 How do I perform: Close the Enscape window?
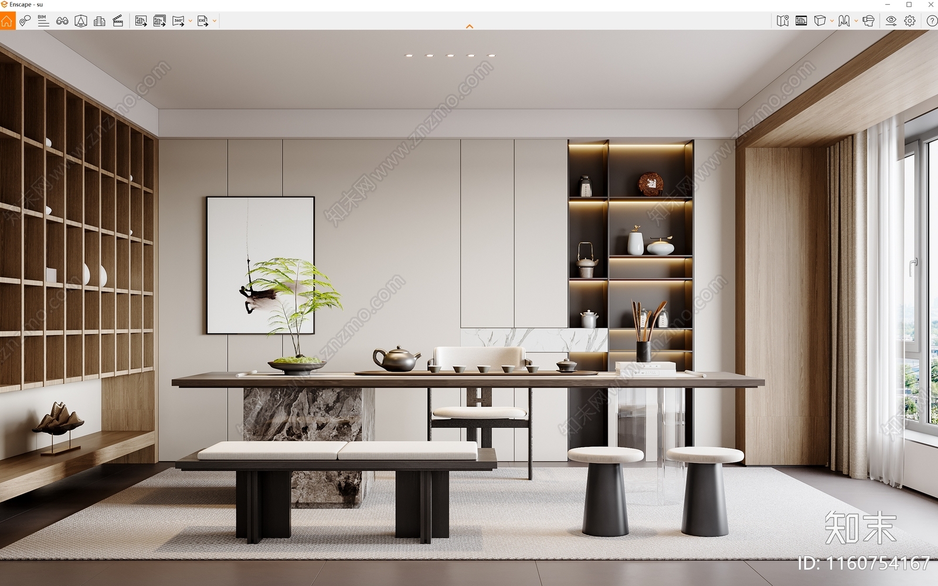click(x=930, y=5)
